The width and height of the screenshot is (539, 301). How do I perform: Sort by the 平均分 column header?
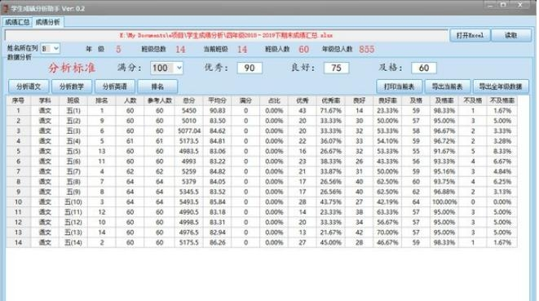click(217, 100)
